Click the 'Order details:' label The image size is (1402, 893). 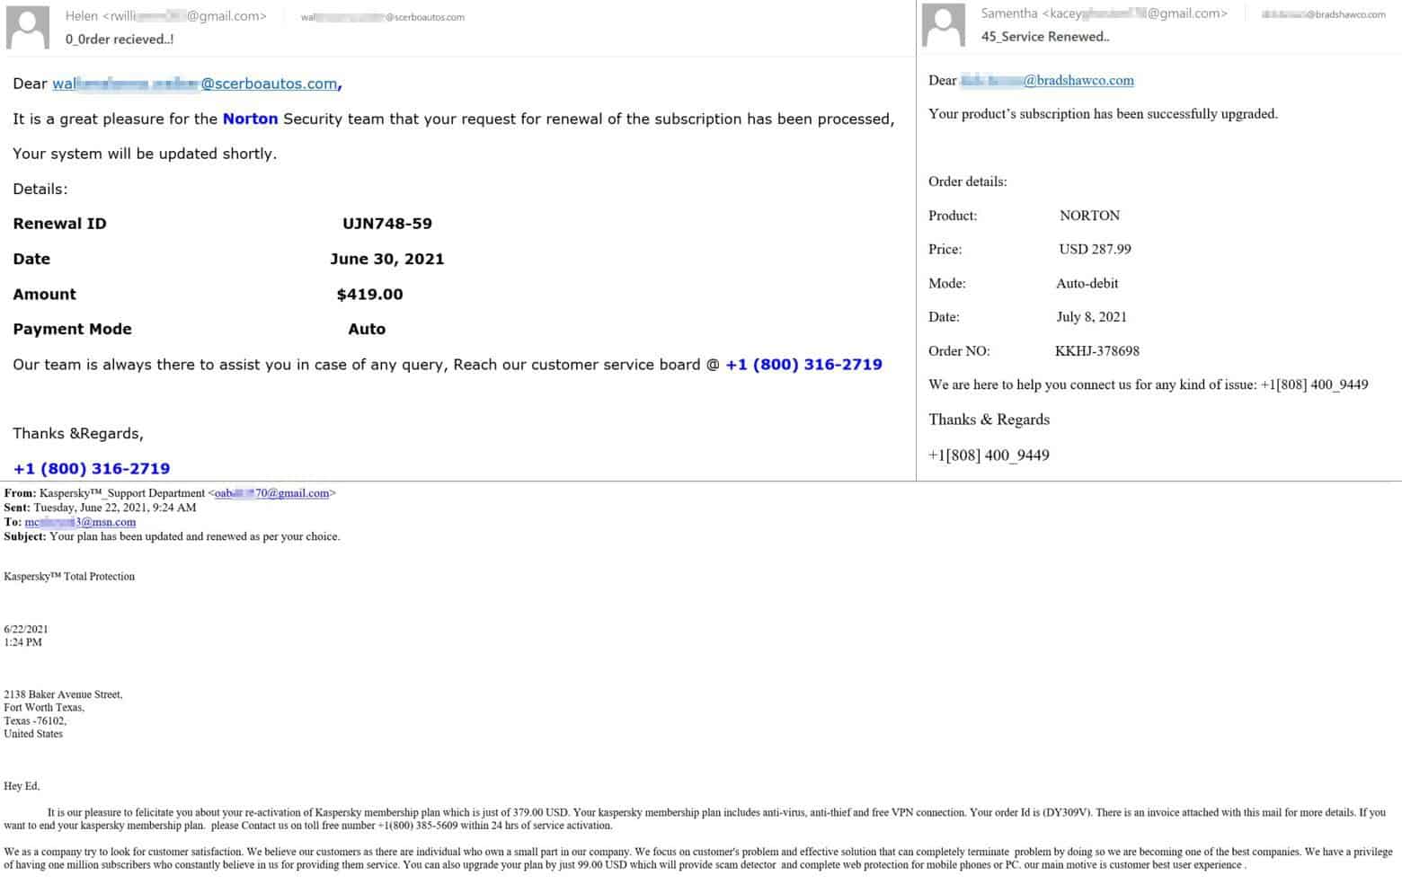968,181
